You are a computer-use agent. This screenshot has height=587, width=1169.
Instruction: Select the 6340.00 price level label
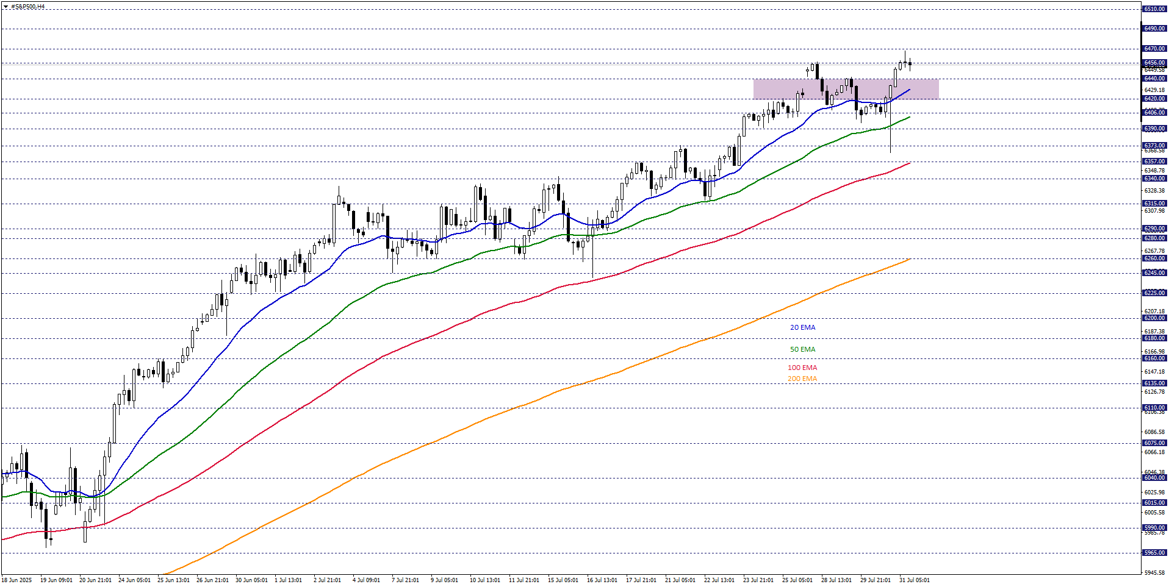1154,179
